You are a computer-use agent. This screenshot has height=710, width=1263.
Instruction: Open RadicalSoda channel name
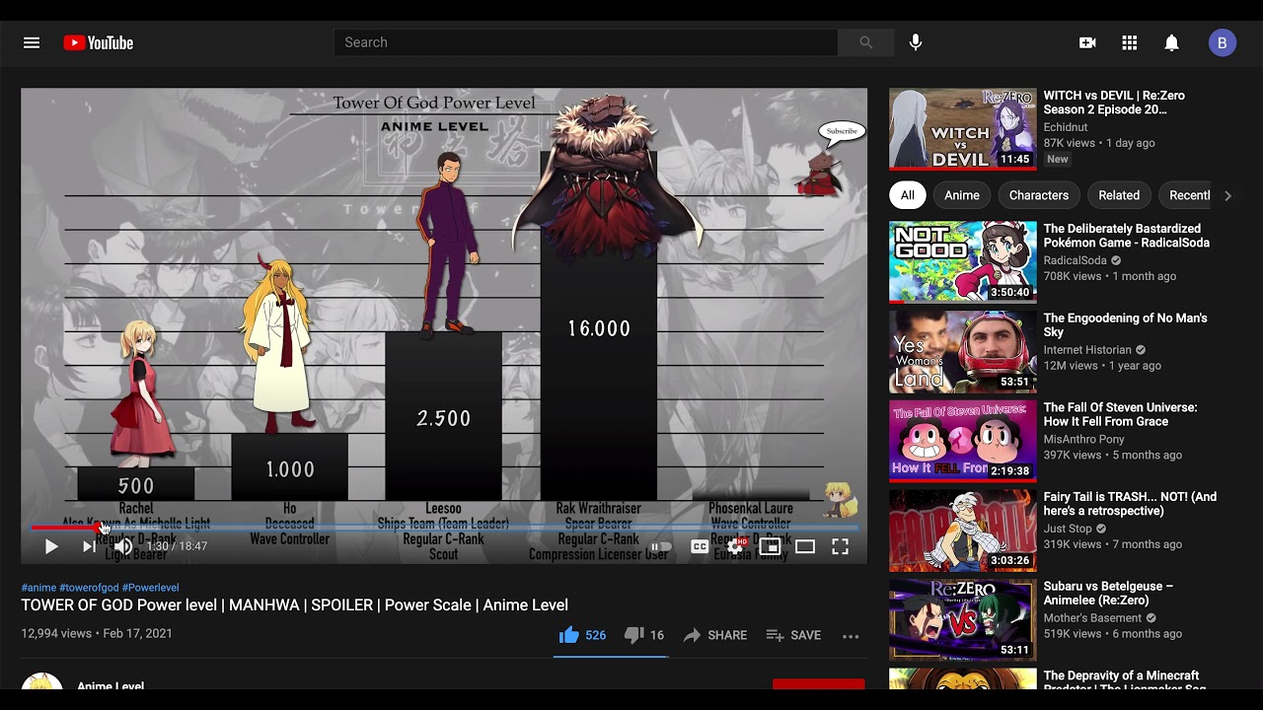coord(1076,260)
